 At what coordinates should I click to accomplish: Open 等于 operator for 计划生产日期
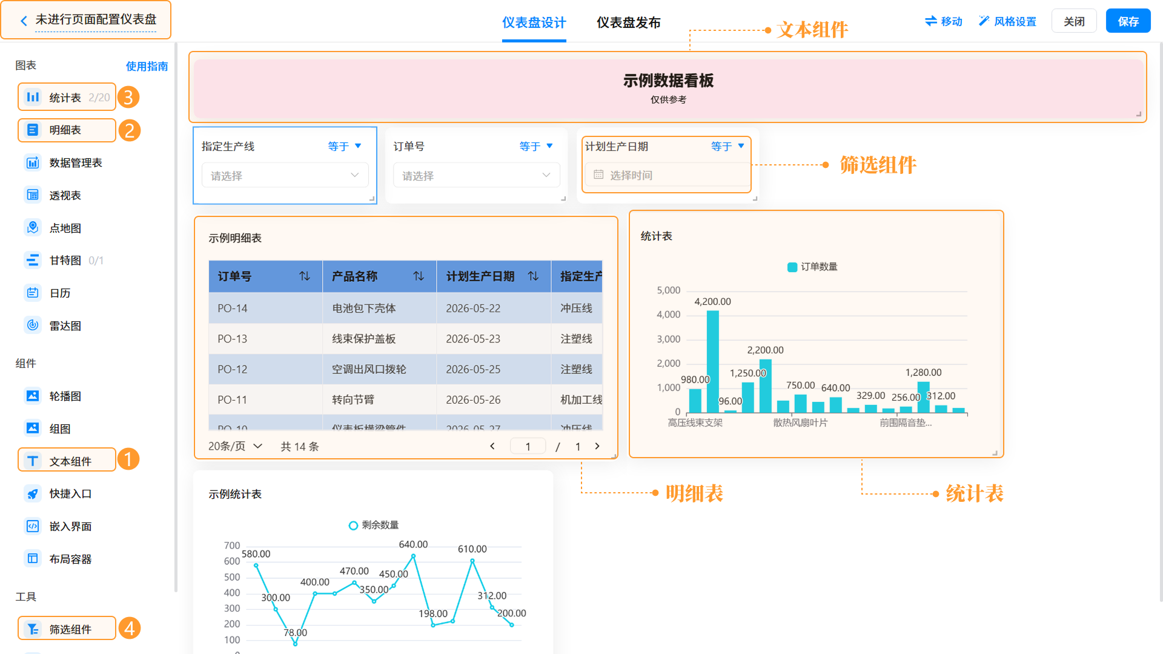[727, 146]
